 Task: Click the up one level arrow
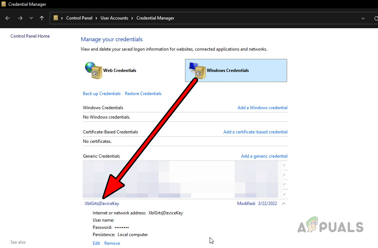pyautogui.click(x=42, y=18)
